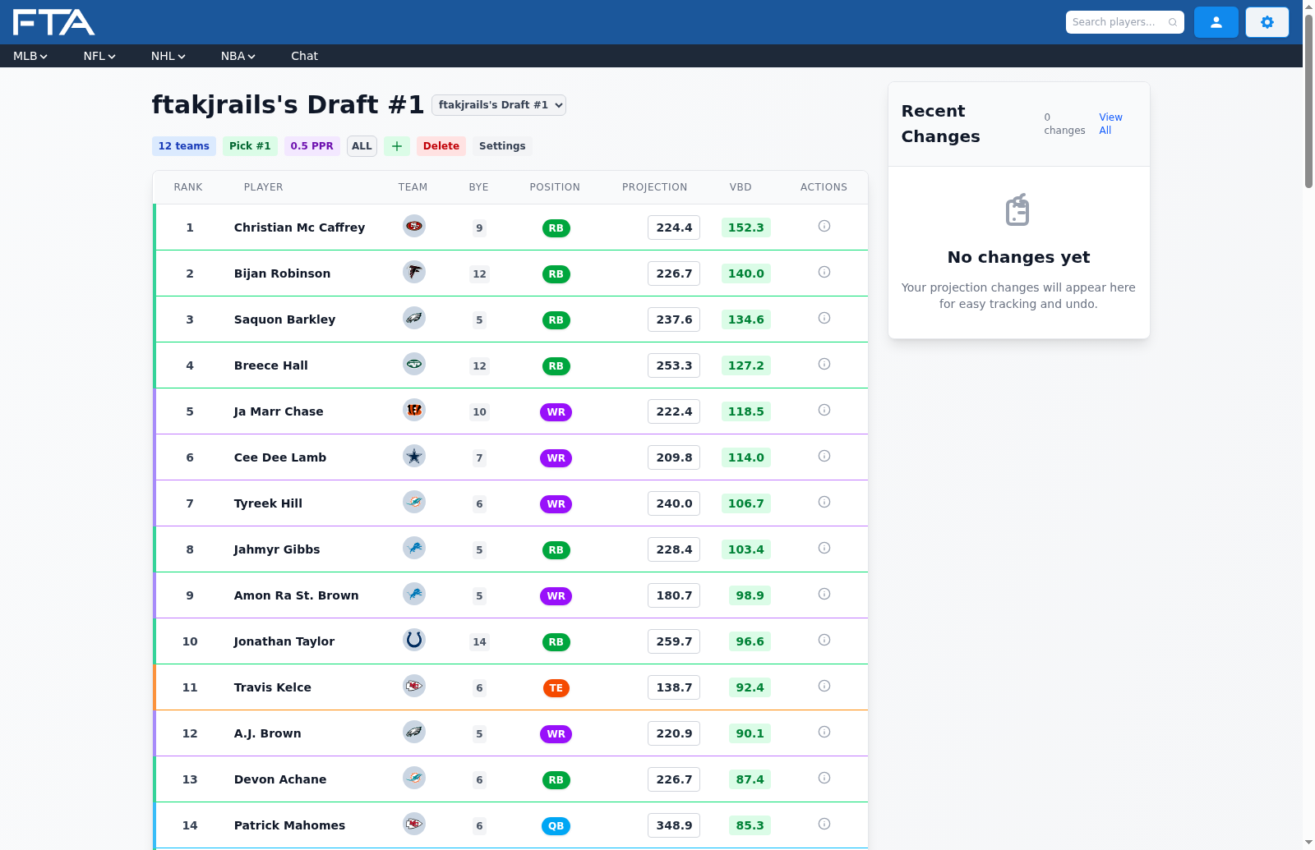Expand the MLB navigation dropdown

[x=29, y=56]
